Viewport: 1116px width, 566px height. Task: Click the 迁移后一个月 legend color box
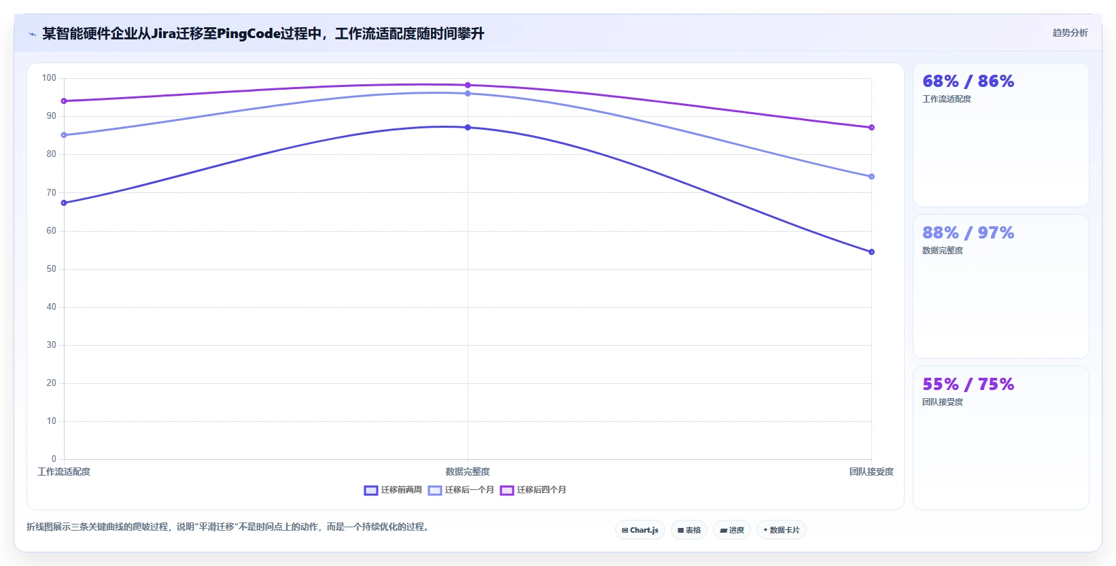click(x=435, y=491)
